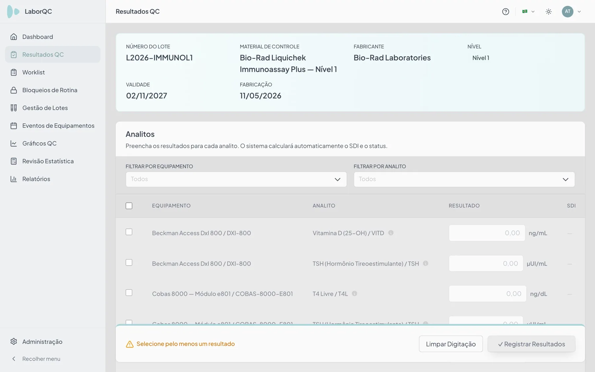Click the Eventos de Equipamentos calendar icon
This screenshot has width=595, height=372.
click(x=14, y=126)
